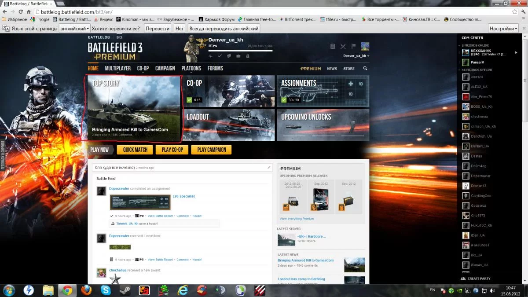This screenshot has height=297, width=528.
Task: Open Steam from the taskbar
Action: 125,290
